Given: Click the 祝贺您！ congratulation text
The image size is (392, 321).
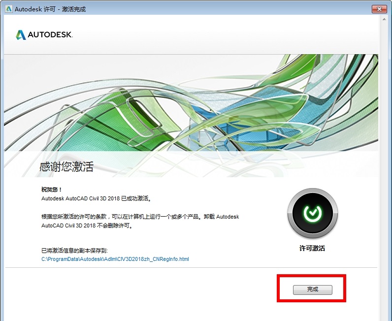Looking at the screenshot, I should point(52,190).
